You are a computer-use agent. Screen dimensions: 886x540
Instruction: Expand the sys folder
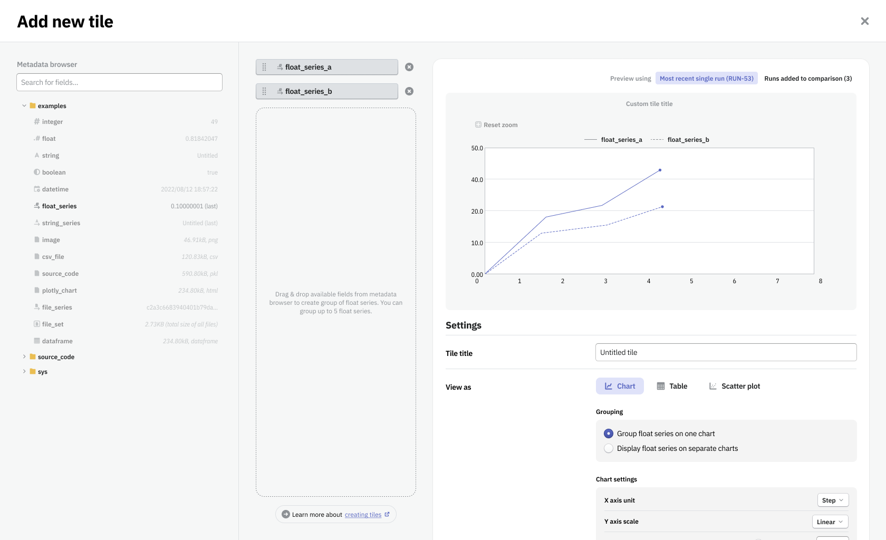pyautogui.click(x=24, y=371)
